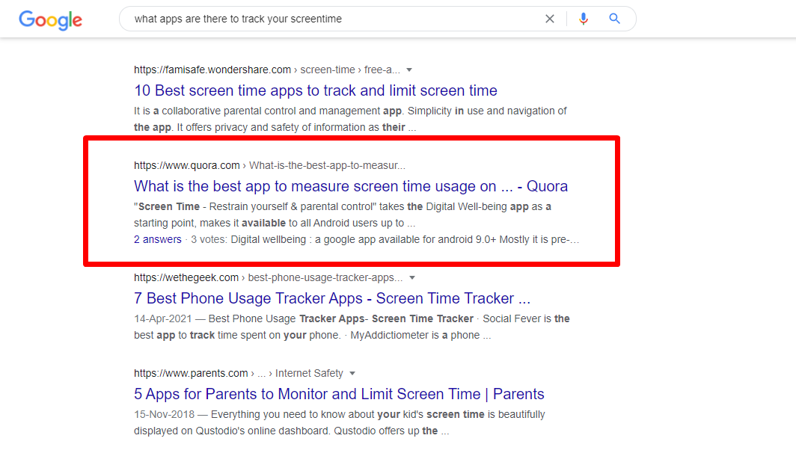
Task: Expand the wethegeek.com result dropdown arrow
Action: (412, 278)
